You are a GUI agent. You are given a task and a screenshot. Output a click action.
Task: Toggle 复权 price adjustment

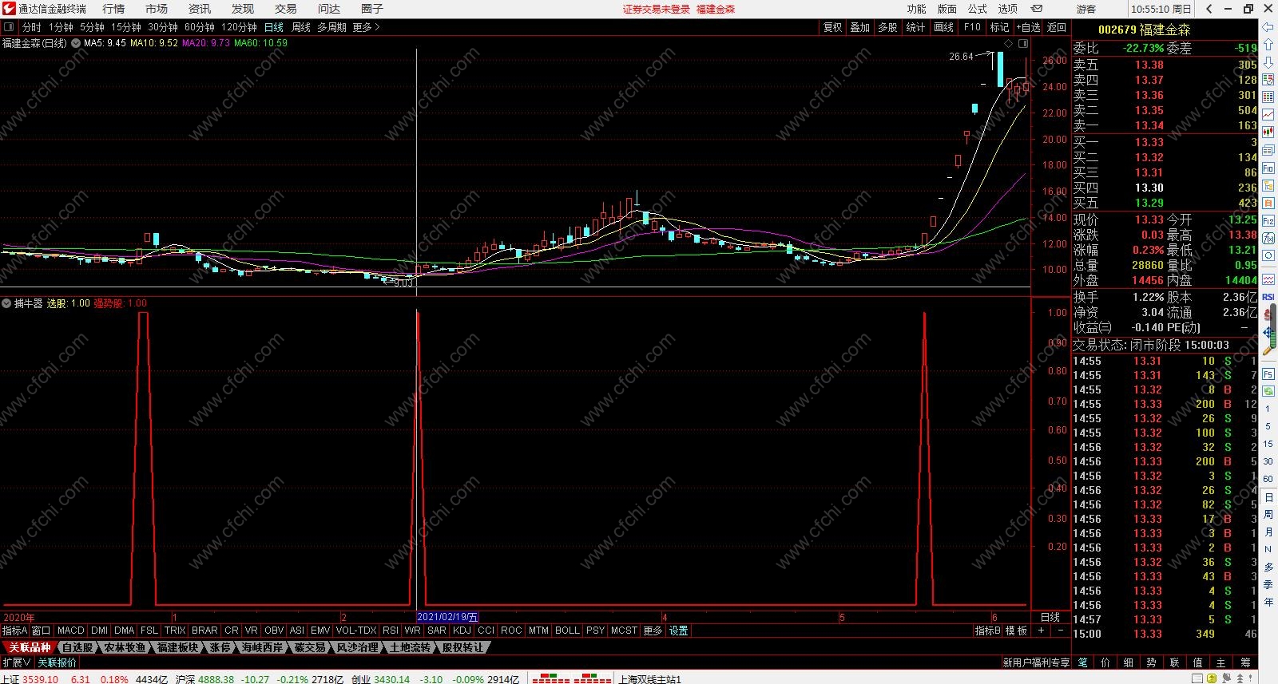(833, 27)
